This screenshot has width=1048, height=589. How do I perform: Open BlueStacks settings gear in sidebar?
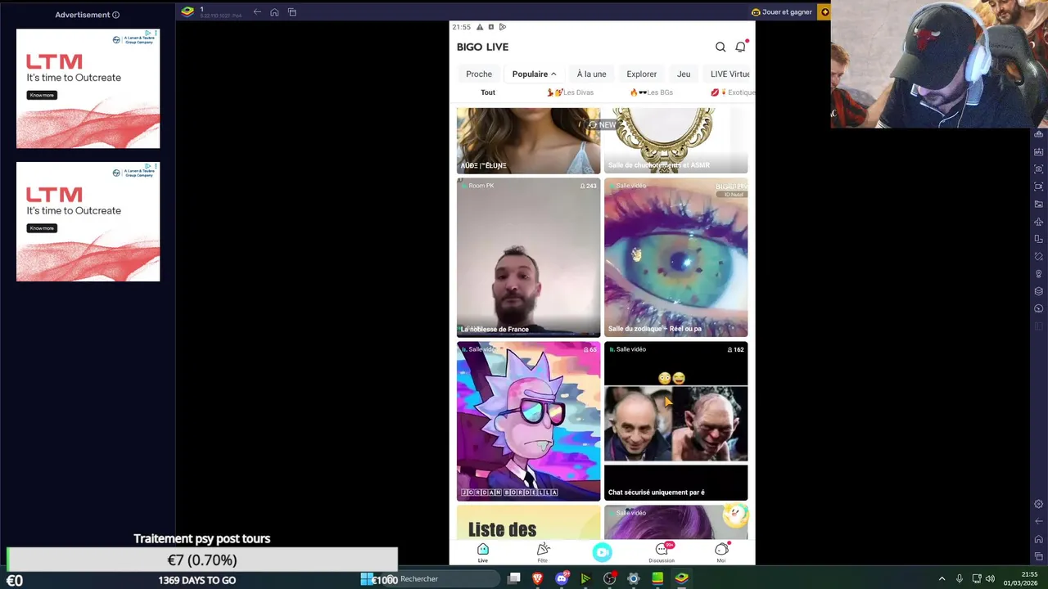click(x=1039, y=504)
